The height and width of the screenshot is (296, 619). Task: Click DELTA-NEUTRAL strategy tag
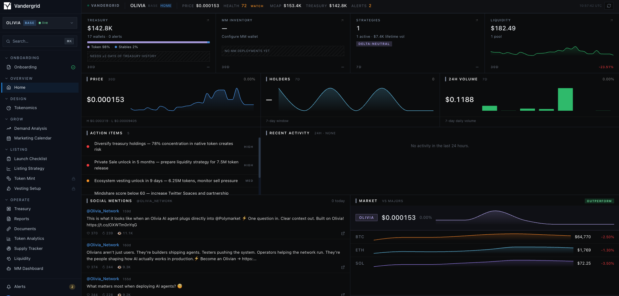click(374, 44)
